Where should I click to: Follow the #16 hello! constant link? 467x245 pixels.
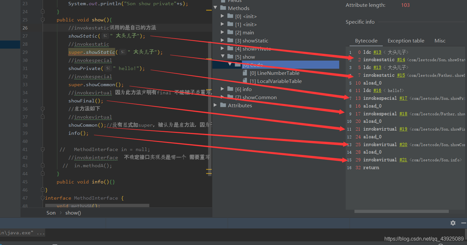(x=377, y=90)
